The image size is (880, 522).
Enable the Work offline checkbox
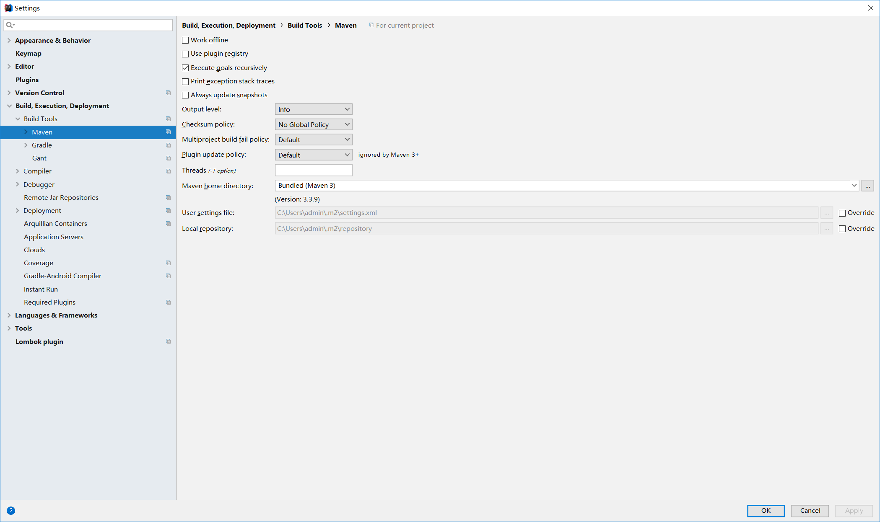[185, 40]
